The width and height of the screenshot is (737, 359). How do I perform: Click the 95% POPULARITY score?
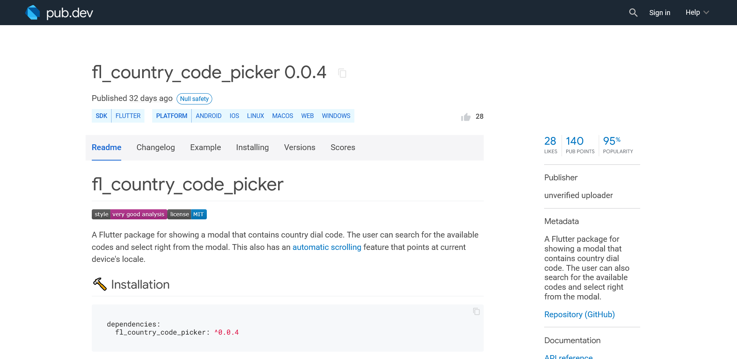618,145
